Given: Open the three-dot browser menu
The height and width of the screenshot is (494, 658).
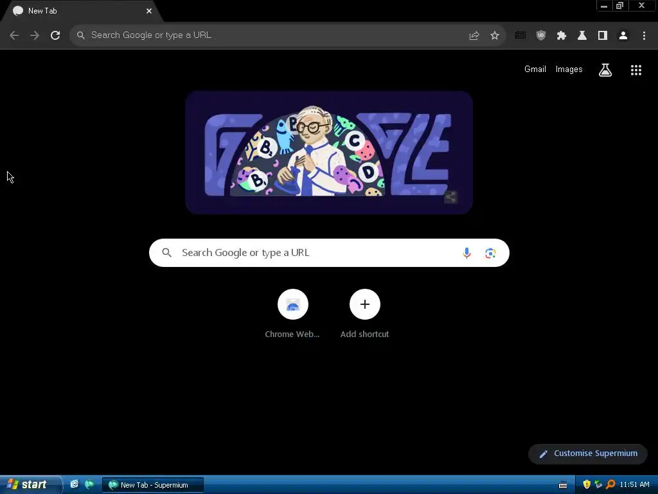Looking at the screenshot, I should [x=644, y=35].
